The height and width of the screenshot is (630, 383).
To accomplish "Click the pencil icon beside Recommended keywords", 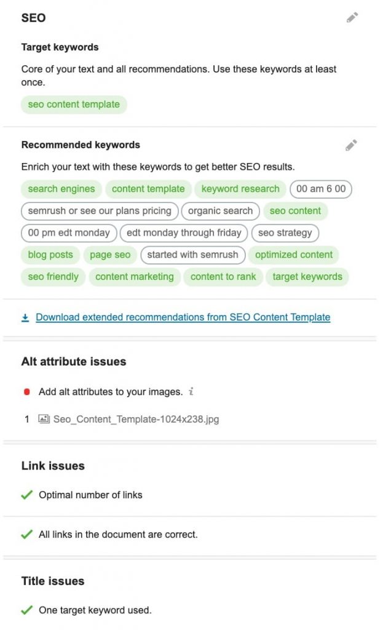I will pos(350,145).
